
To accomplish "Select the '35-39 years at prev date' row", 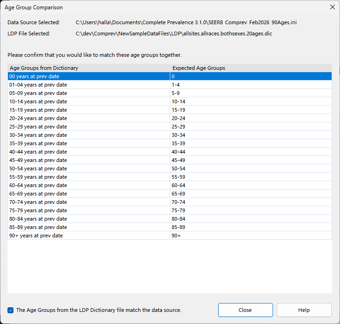I will [x=170, y=143].
